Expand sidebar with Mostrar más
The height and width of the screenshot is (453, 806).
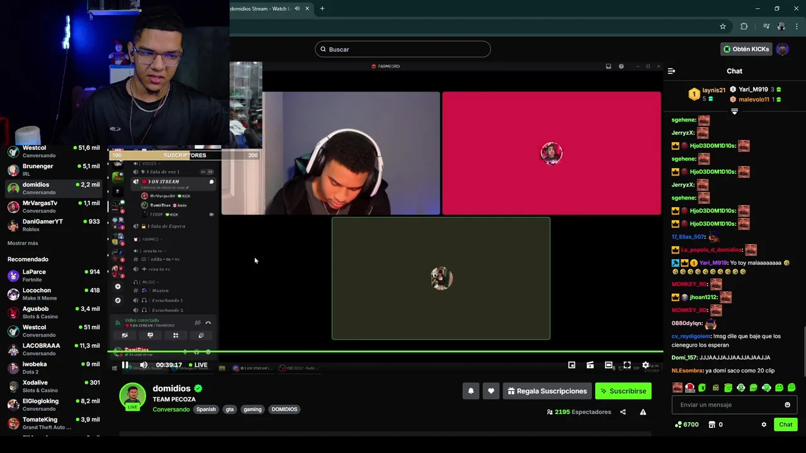23,243
